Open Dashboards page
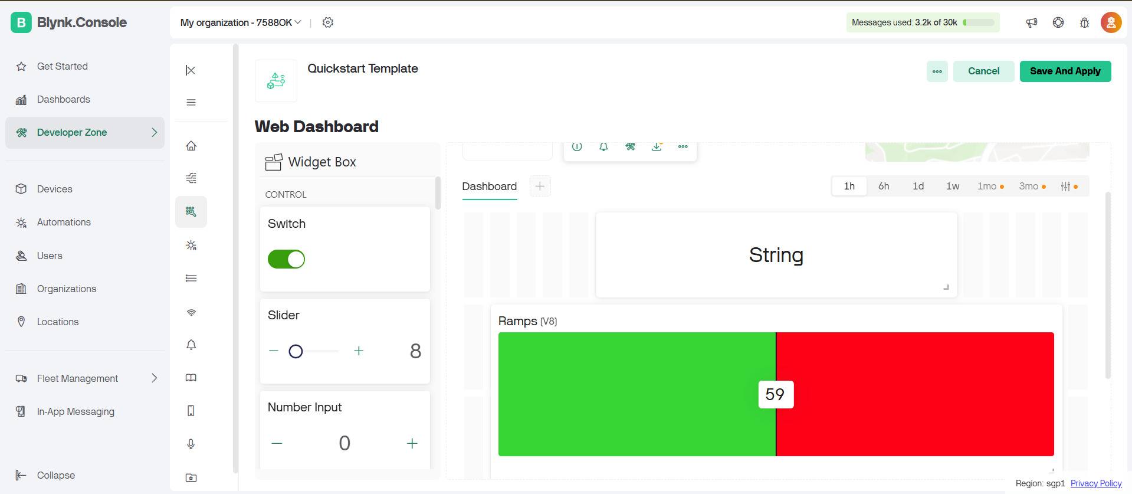The height and width of the screenshot is (494, 1132). pyautogui.click(x=85, y=99)
